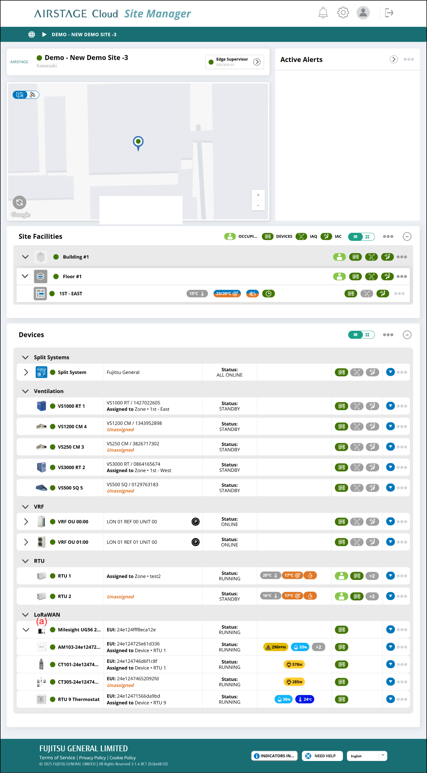Expand the VRF OU 00:00 device row
The image size is (427, 773).
point(26,521)
